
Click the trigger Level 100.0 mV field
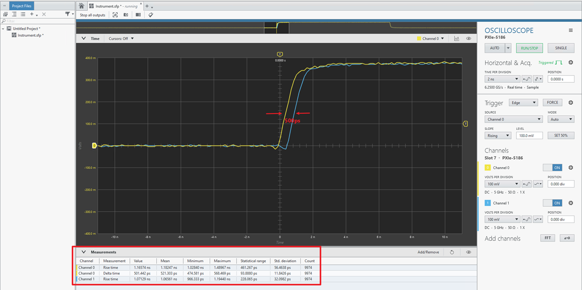529,135
